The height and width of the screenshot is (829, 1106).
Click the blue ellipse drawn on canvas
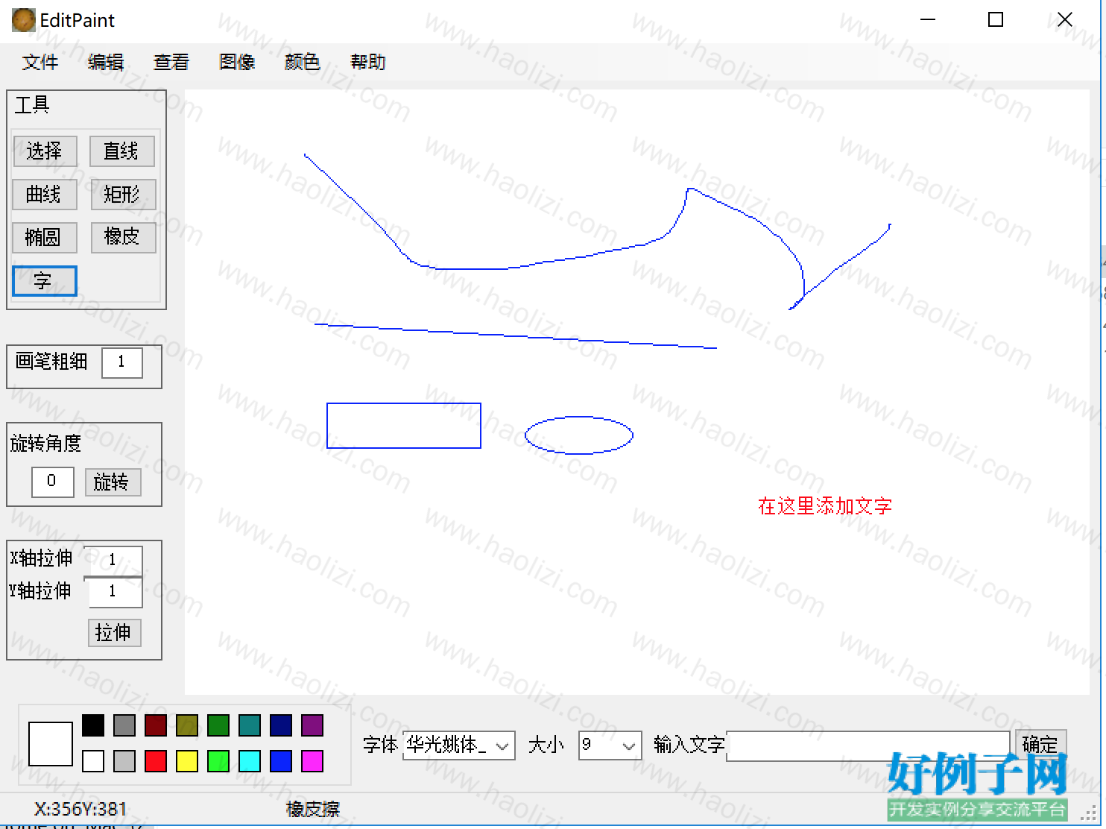[579, 435]
